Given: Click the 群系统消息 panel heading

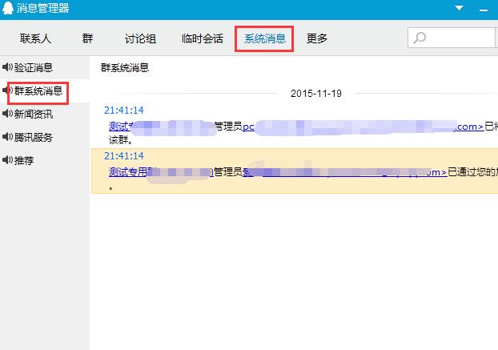Looking at the screenshot, I should point(125,67).
